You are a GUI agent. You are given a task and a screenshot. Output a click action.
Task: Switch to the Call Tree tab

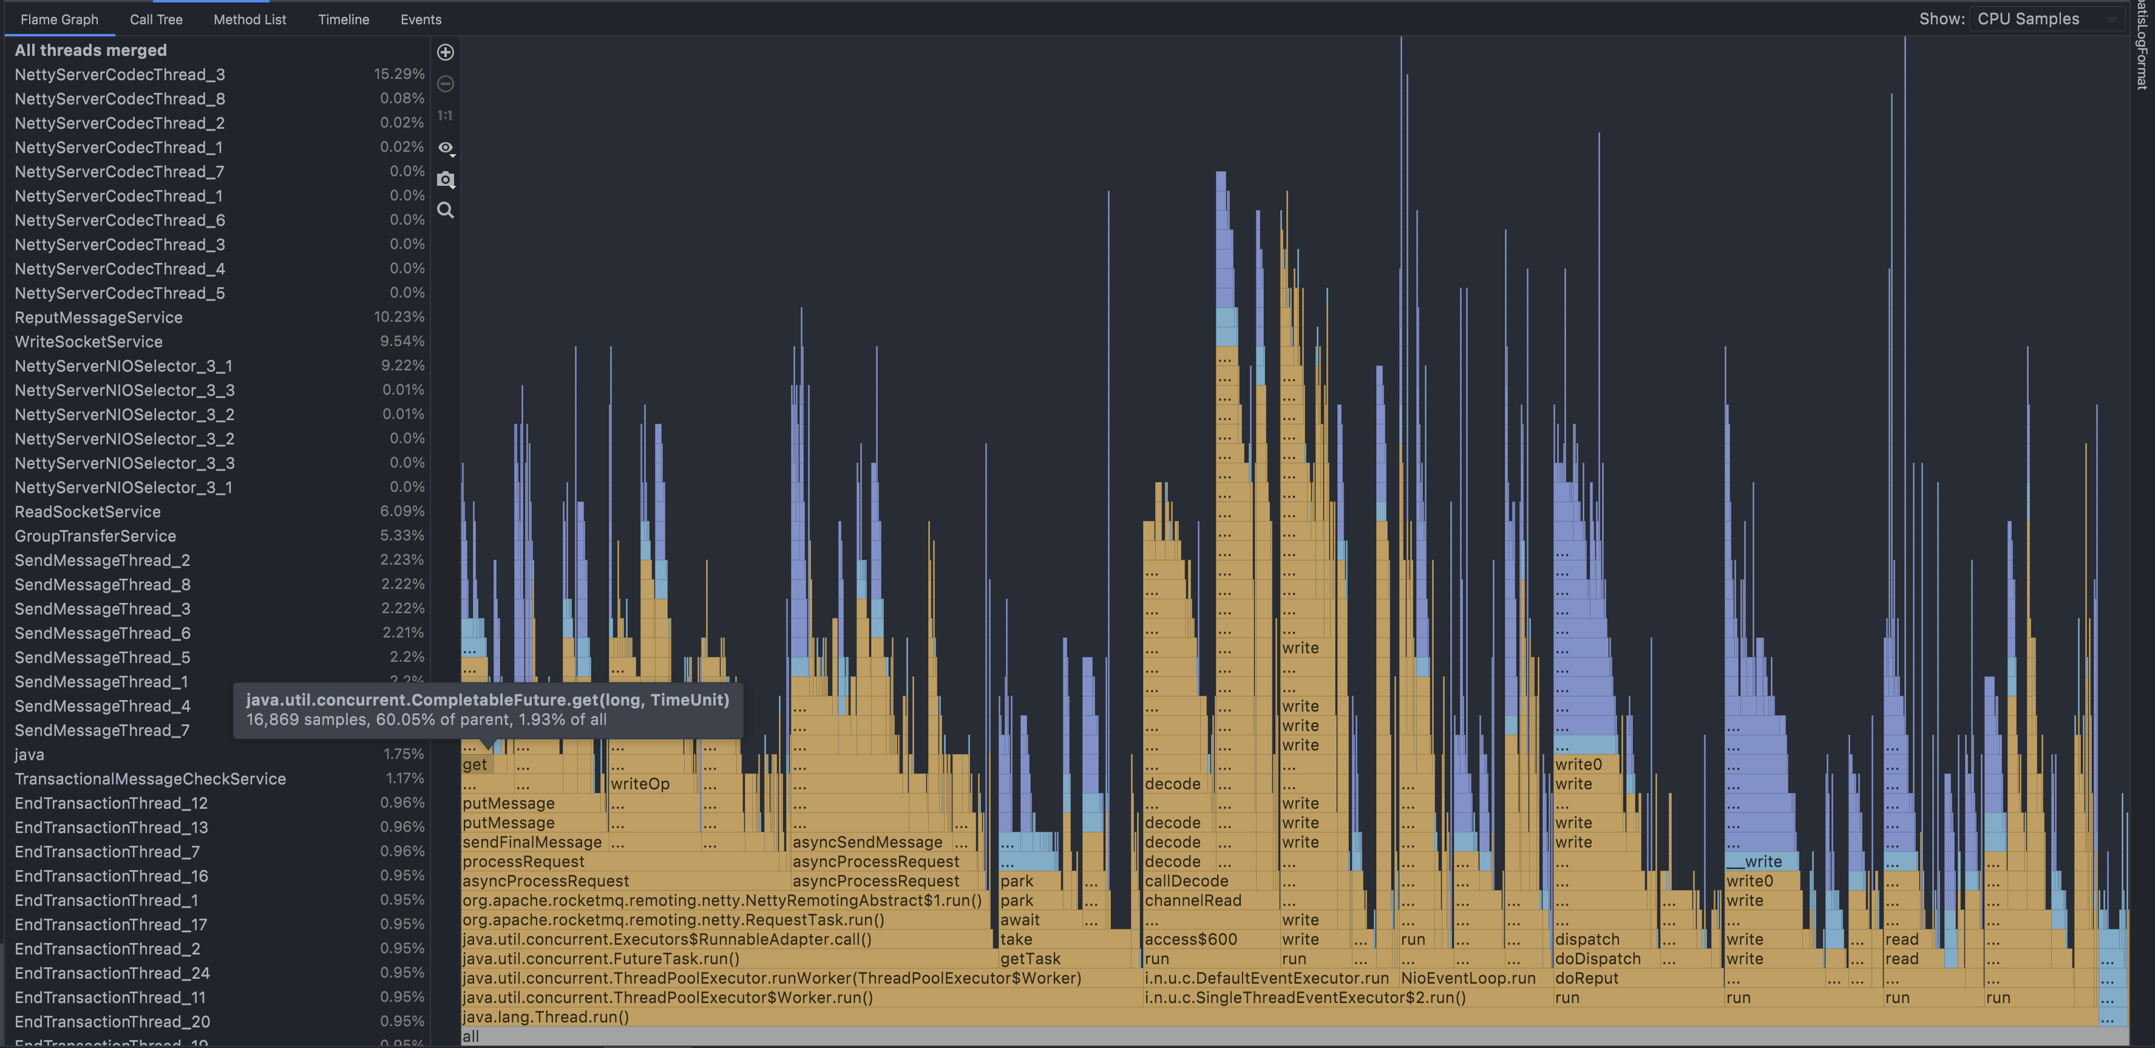[155, 19]
